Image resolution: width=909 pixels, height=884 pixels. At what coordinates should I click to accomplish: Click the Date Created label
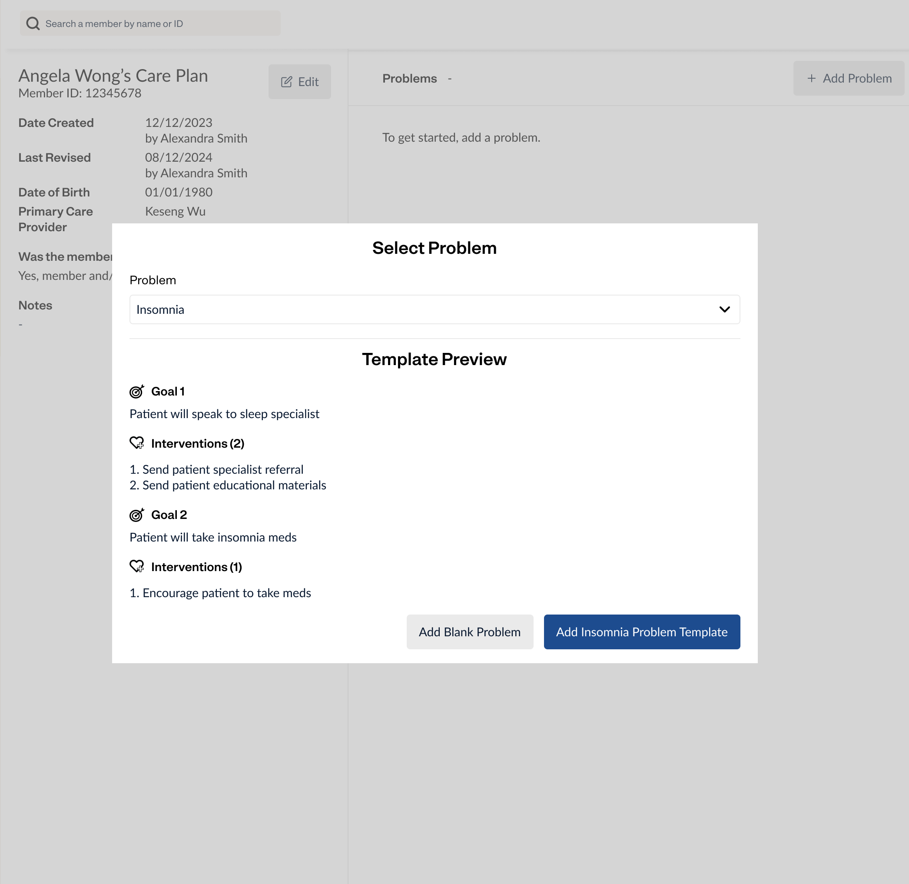pos(56,123)
